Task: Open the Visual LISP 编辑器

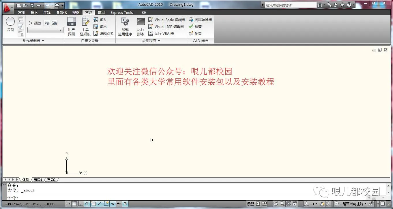Action: tap(166, 26)
